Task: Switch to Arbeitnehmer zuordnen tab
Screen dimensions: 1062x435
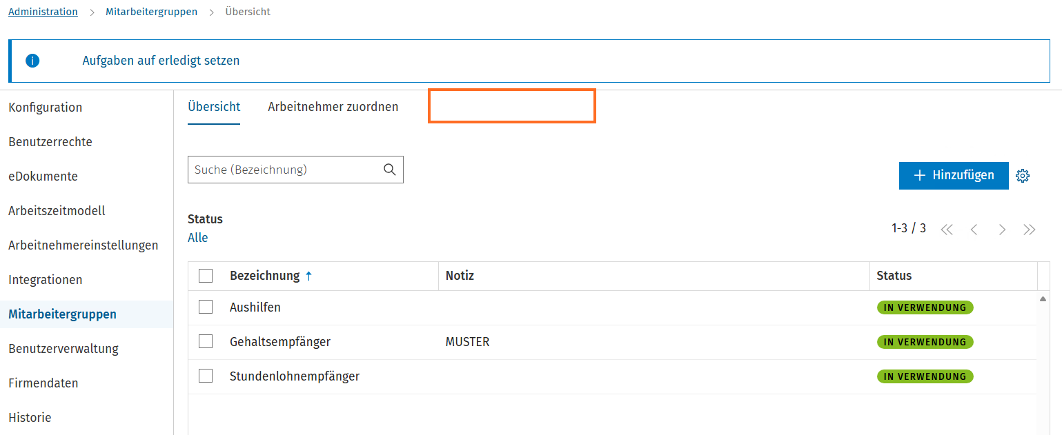Action: coord(333,107)
